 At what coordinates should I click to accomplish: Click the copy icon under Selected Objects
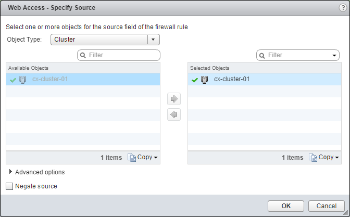point(312,157)
